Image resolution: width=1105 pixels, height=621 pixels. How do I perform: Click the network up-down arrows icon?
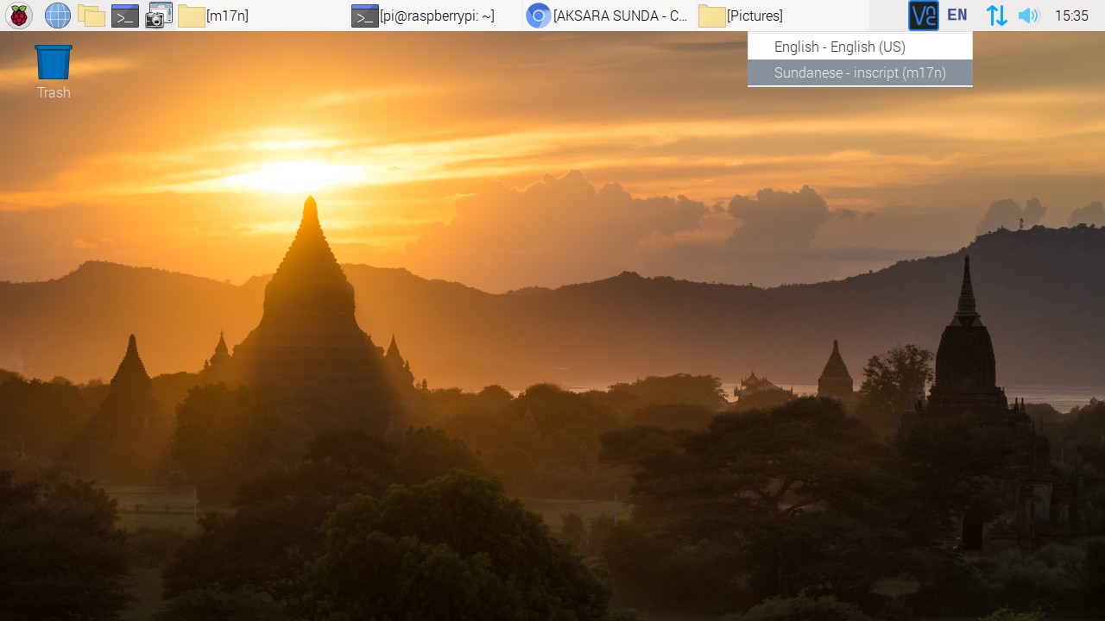pos(996,16)
